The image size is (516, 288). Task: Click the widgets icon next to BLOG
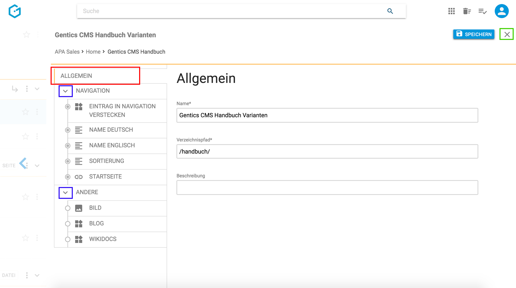pos(79,224)
